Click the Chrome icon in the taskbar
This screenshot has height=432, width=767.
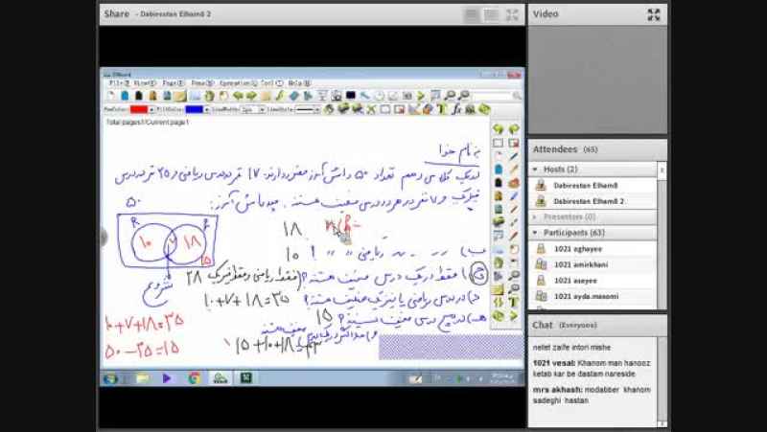click(195, 377)
